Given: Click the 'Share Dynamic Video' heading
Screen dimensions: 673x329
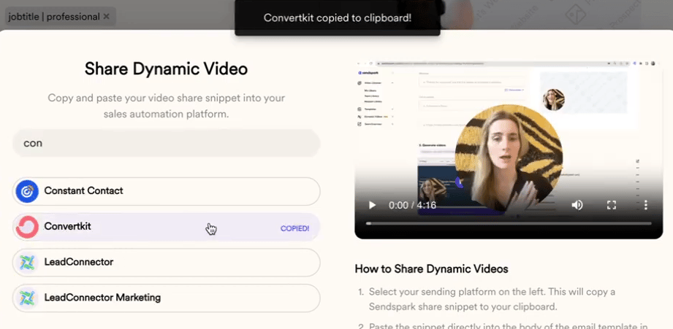Looking at the screenshot, I should coord(166,69).
